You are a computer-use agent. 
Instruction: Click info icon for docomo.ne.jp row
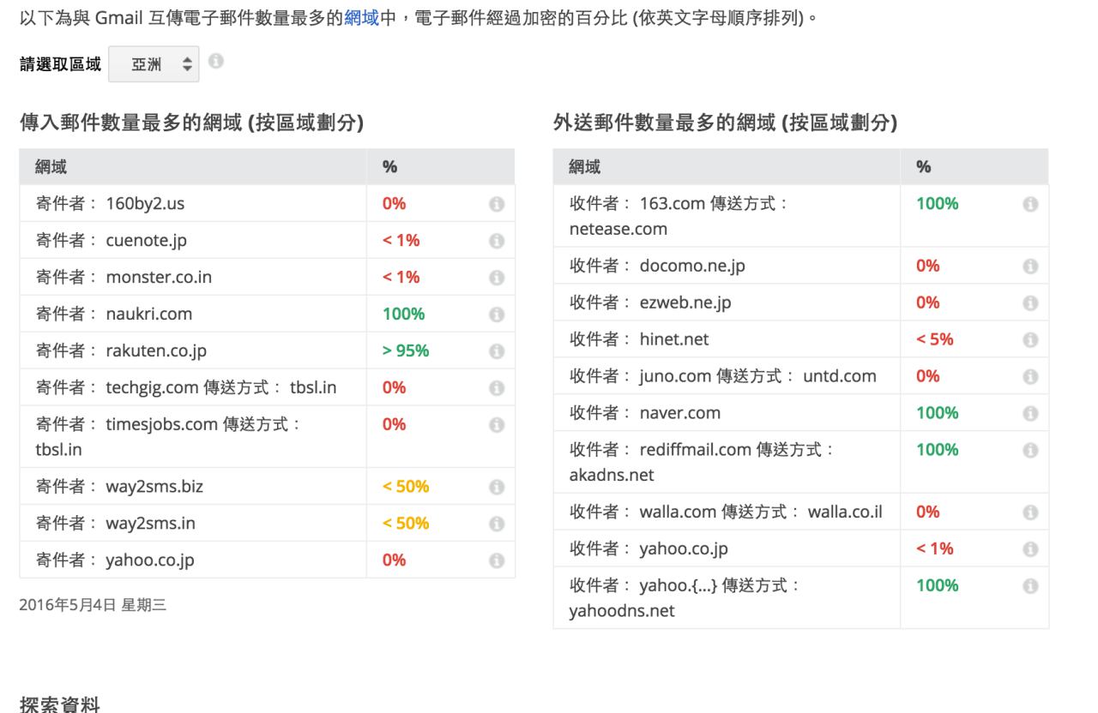tap(1029, 267)
